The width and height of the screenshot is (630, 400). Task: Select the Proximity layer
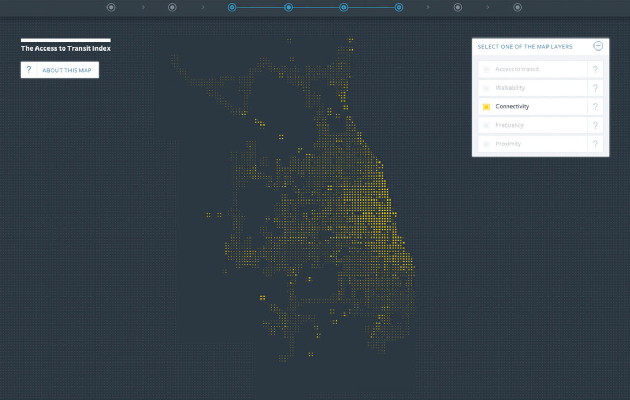click(x=532, y=144)
